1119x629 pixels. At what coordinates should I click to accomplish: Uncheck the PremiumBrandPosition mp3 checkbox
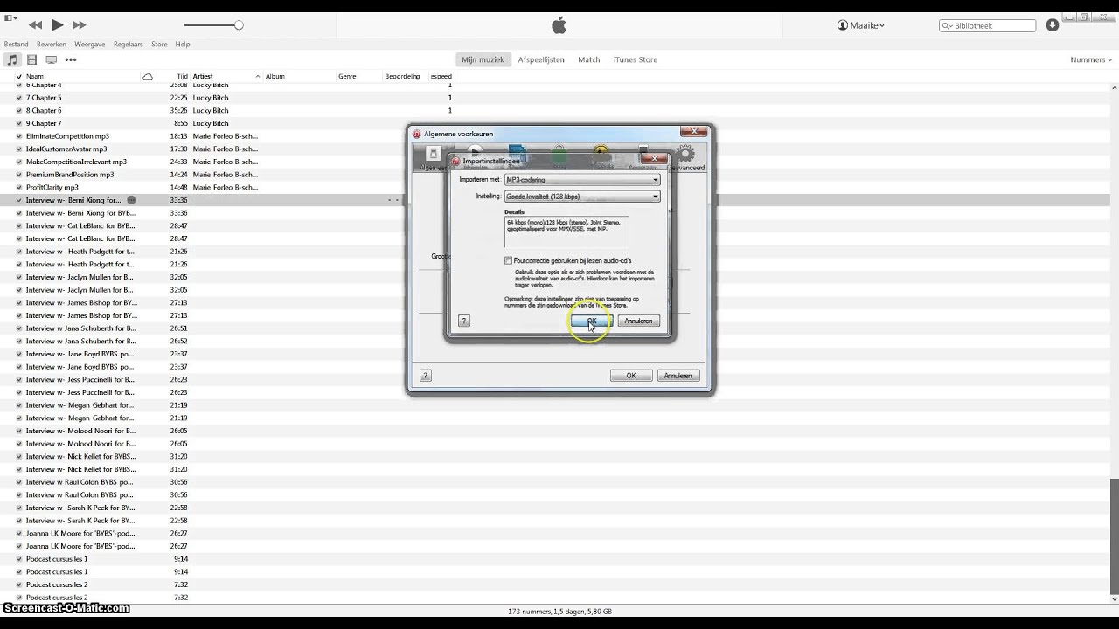pyautogui.click(x=19, y=175)
